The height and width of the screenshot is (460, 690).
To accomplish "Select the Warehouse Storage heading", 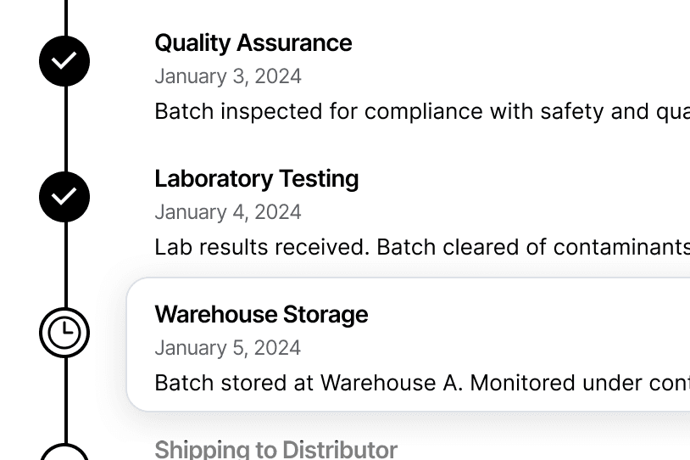I will (261, 315).
